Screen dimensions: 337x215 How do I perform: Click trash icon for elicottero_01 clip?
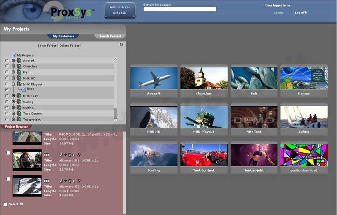click(x=70, y=155)
